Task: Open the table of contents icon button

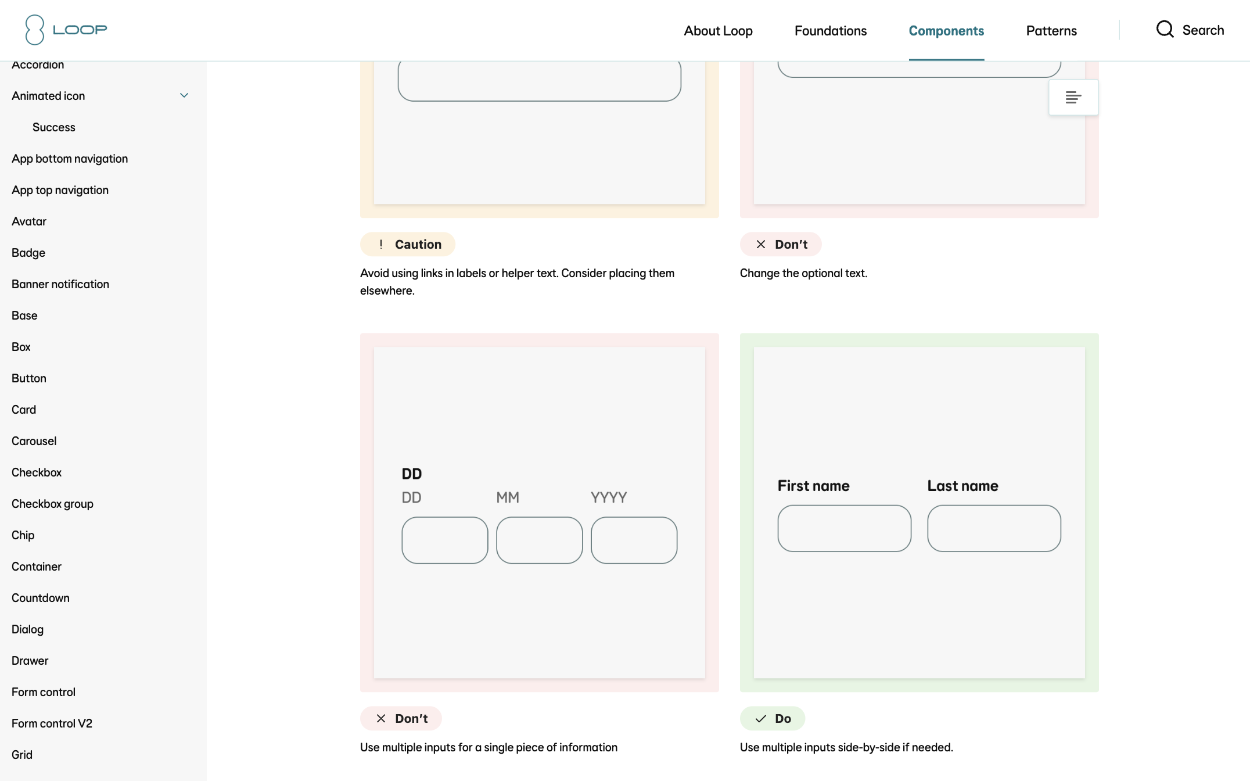Action: [x=1073, y=97]
